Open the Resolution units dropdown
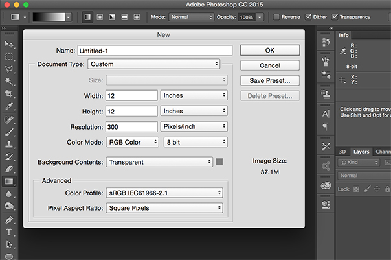 tap(194, 126)
